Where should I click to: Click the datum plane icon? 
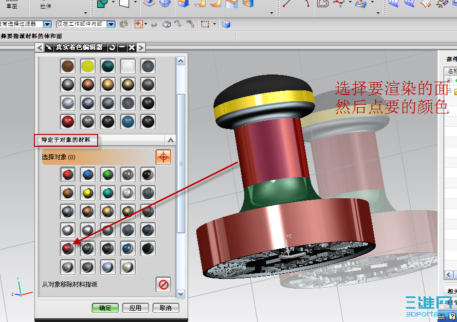coord(124,4)
